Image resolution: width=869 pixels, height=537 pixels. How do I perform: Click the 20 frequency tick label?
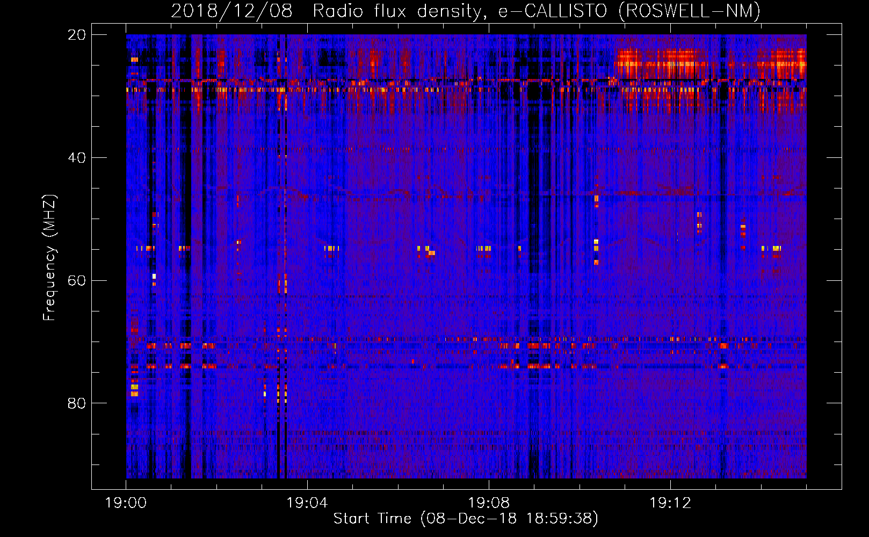pos(77,35)
